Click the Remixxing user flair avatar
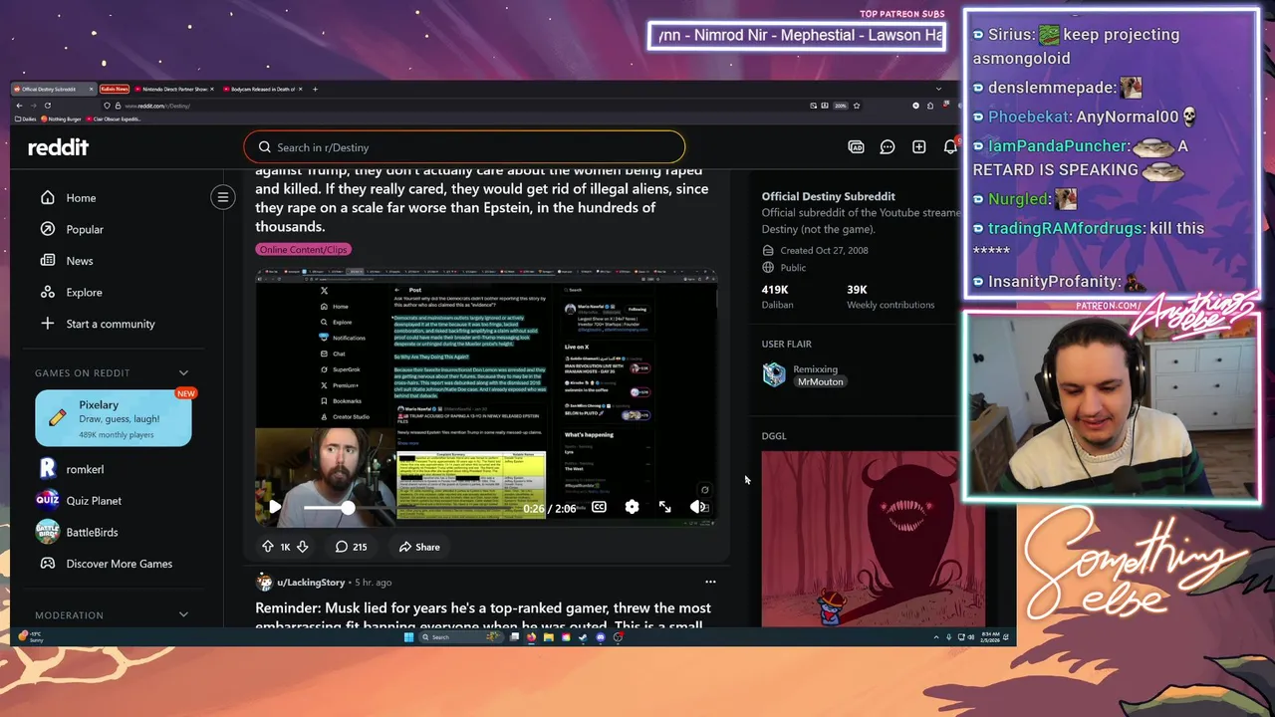 pyautogui.click(x=774, y=374)
